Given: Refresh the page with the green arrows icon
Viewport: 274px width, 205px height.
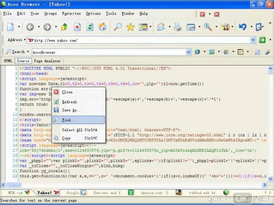Looking at the screenshot, I should [x=90, y=27].
